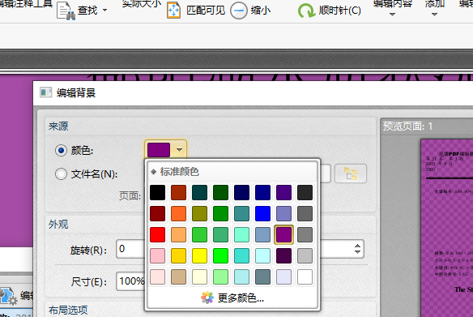Image resolution: width=473 pixels, height=317 pixels.
Task: Pick the bright blue color swatch
Action: (262, 214)
